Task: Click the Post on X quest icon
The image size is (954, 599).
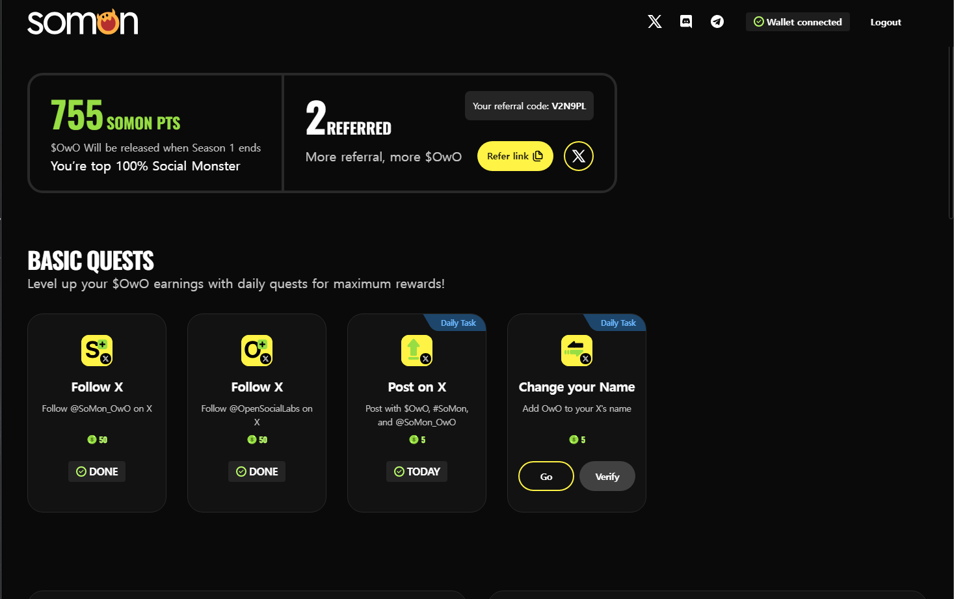Action: tap(417, 351)
